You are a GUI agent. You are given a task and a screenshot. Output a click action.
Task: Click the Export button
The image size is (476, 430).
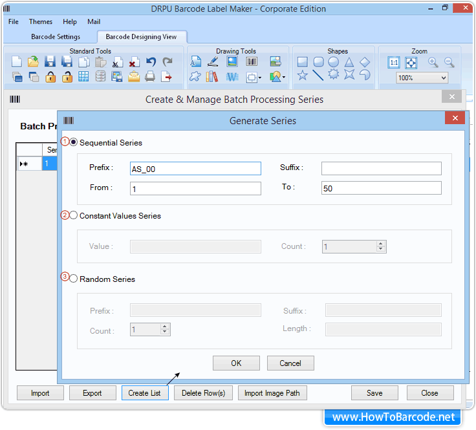[92, 393]
